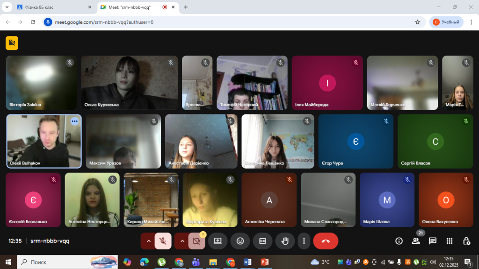The width and height of the screenshot is (479, 269).
Task: Toggle the camera off button
Action: point(196,241)
